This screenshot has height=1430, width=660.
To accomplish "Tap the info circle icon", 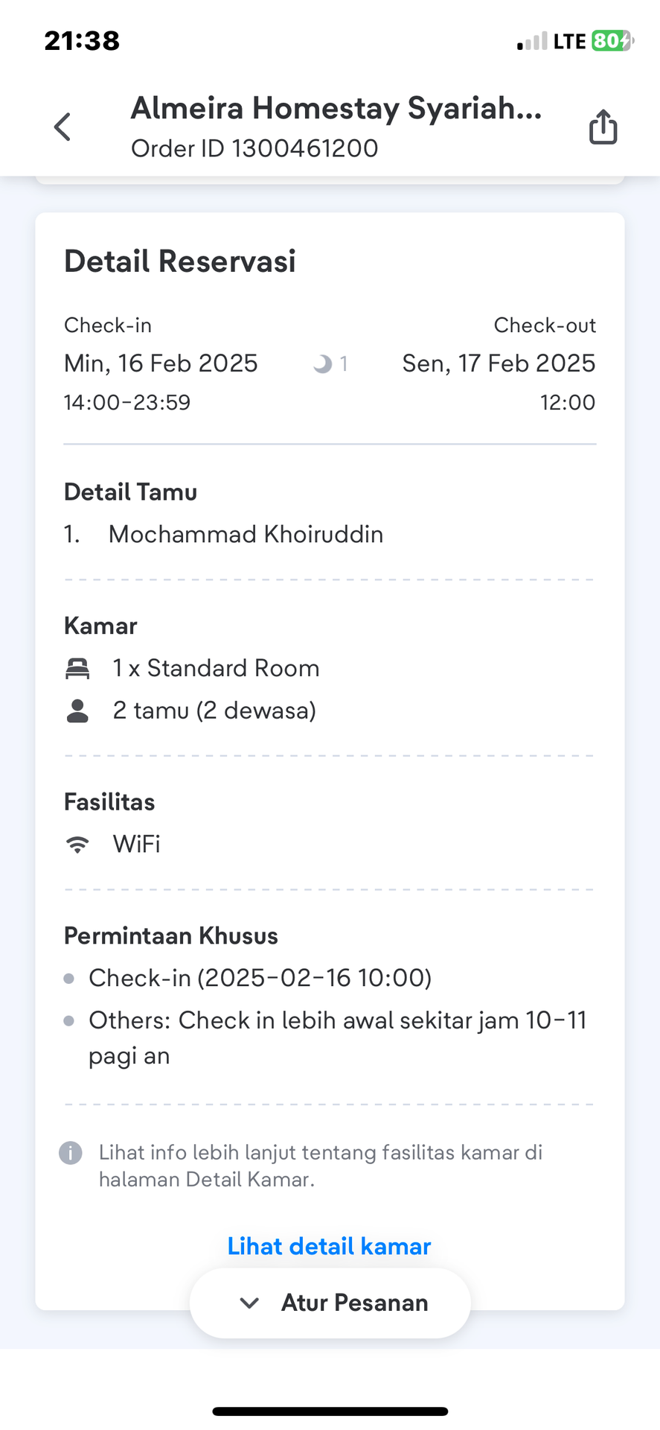I will (71, 1153).
